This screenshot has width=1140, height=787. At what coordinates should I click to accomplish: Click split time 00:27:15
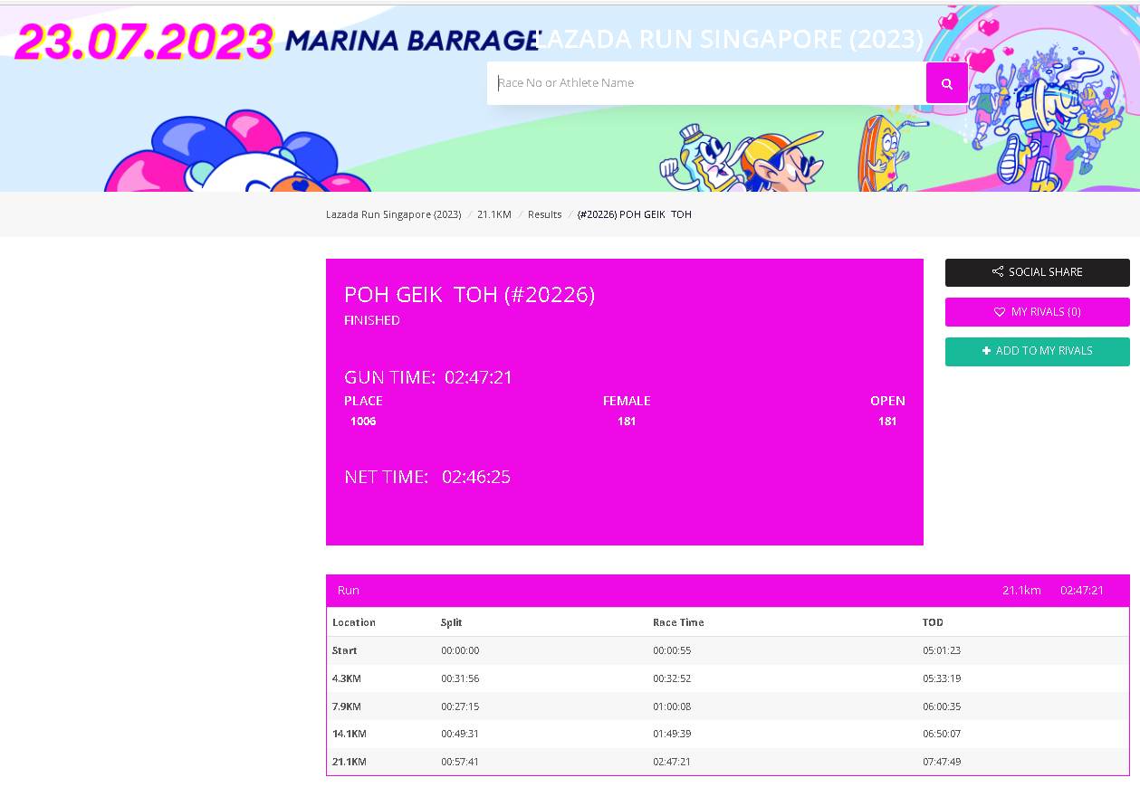pyautogui.click(x=460, y=706)
